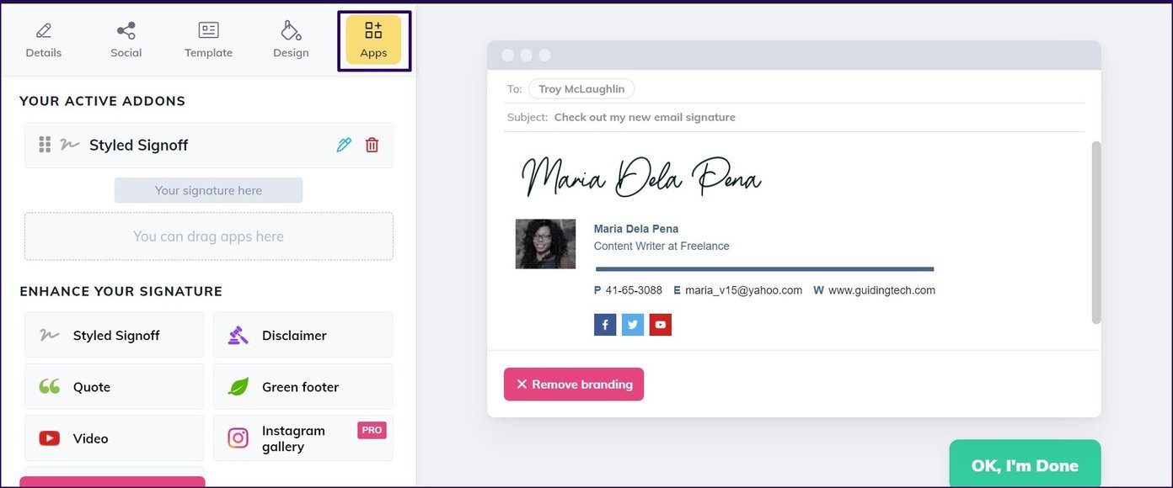This screenshot has height=488, width=1173.
Task: Open the Details tab
Action: click(43, 40)
